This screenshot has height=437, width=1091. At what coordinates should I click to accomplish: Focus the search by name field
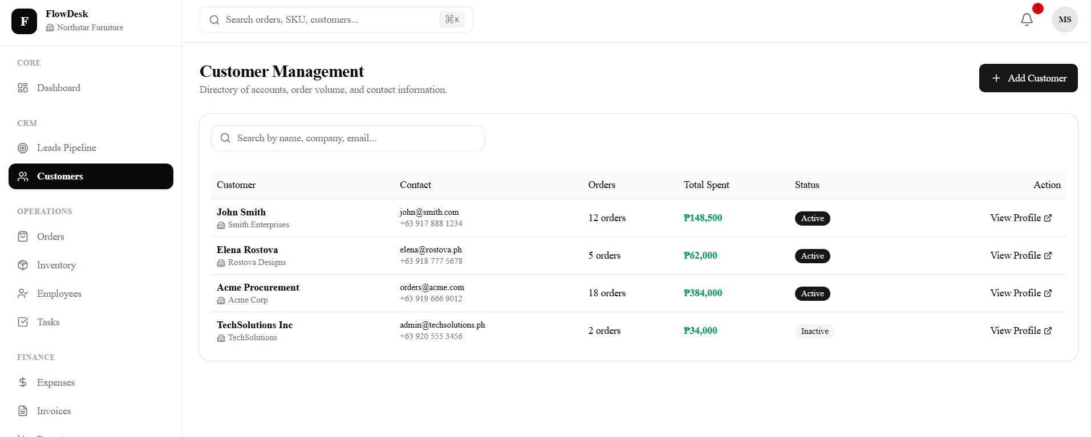348,138
